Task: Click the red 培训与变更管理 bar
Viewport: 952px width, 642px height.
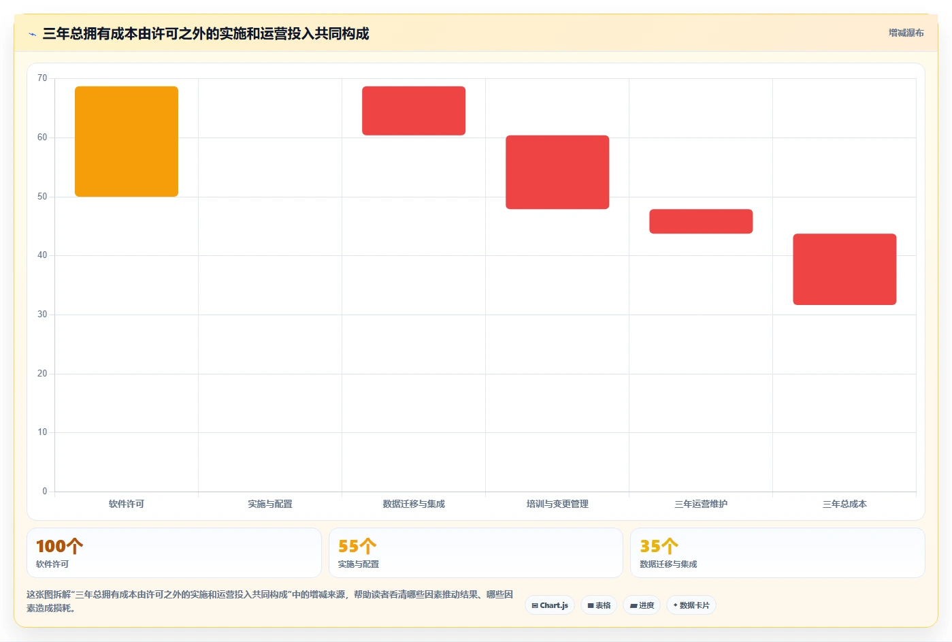Action: (557, 172)
